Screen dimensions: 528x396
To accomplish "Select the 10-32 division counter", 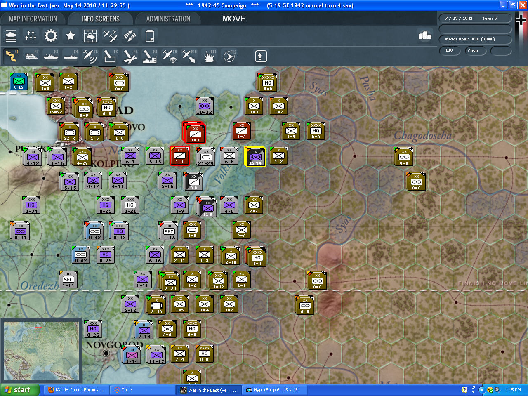I will pyautogui.click(x=204, y=106).
